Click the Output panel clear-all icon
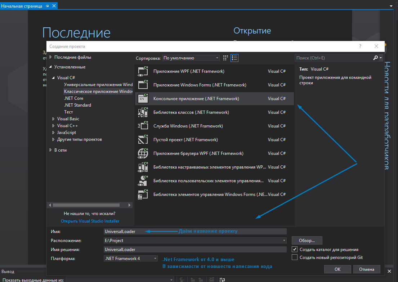This screenshot has width=398, height=282. pyautogui.click(x=211, y=279)
